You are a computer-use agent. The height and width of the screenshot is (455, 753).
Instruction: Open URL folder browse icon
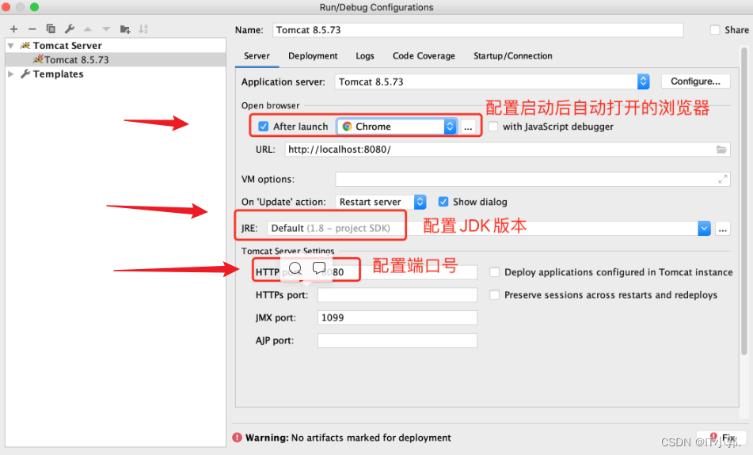coord(721,150)
